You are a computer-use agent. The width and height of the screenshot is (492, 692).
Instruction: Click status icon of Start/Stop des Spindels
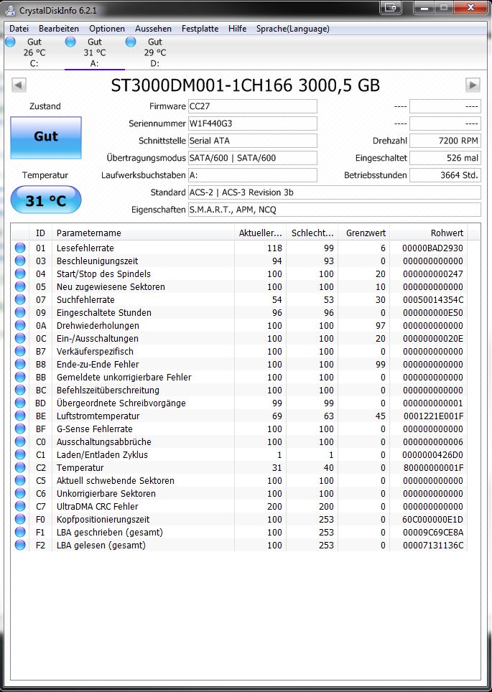(20, 274)
